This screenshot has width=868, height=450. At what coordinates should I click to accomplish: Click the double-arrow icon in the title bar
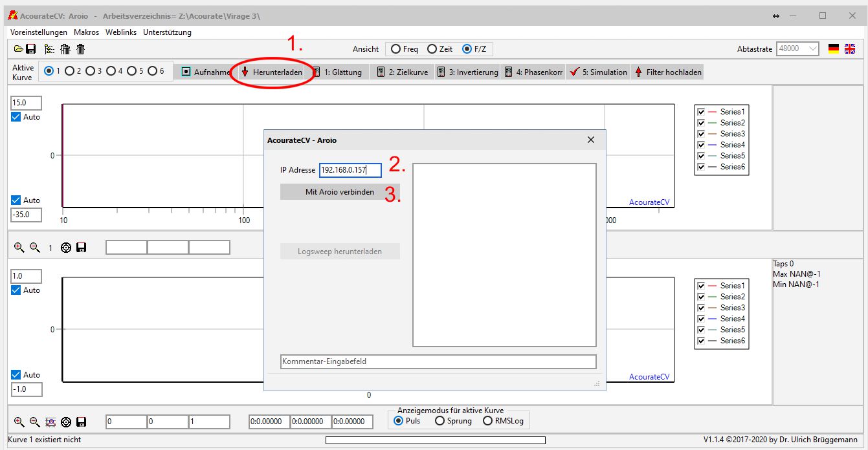pyautogui.click(x=776, y=16)
